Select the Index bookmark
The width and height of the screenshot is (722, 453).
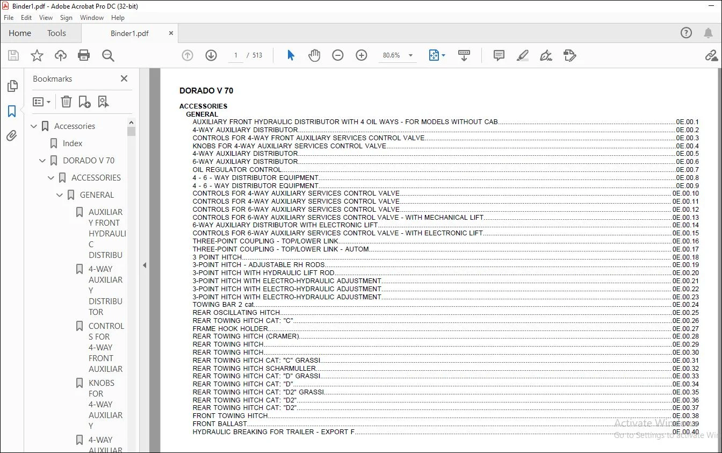click(x=73, y=143)
